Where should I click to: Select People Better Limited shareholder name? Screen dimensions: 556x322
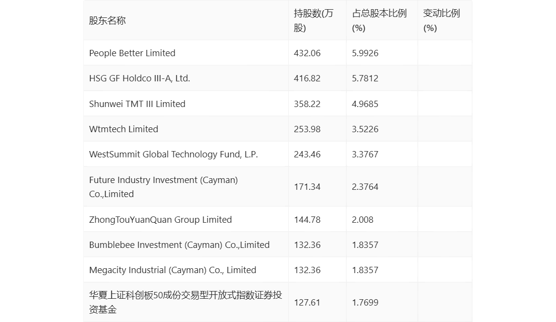(x=132, y=53)
